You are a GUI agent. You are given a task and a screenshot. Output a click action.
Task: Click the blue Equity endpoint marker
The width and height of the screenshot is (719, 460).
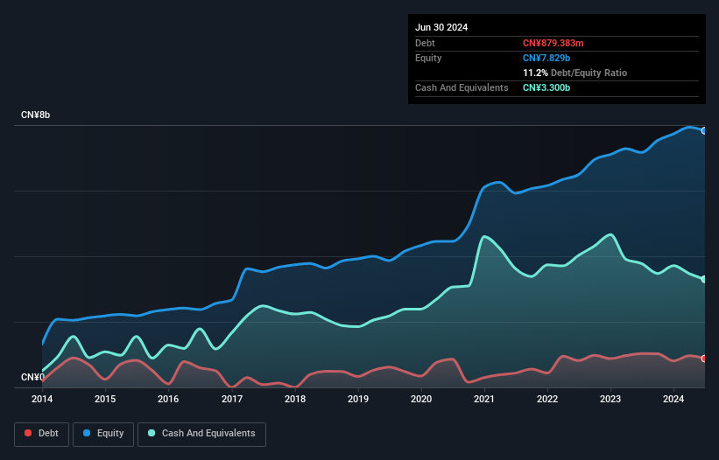click(704, 131)
